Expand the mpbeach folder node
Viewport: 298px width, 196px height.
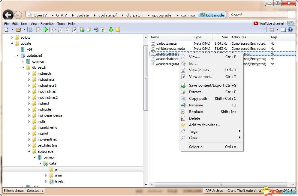(29, 74)
